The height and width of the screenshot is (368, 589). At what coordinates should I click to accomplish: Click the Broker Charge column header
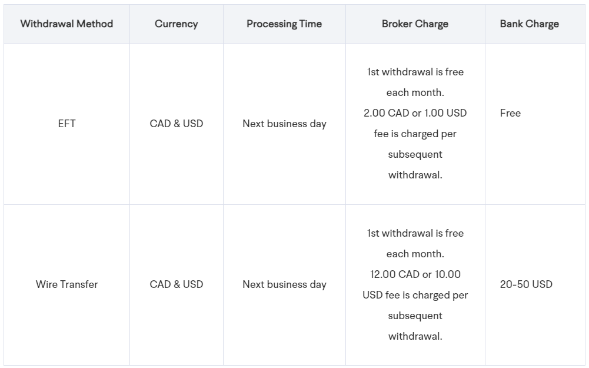pyautogui.click(x=415, y=24)
